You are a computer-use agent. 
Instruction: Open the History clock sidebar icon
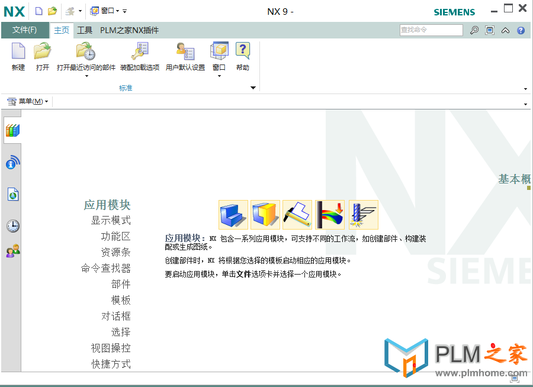13,226
